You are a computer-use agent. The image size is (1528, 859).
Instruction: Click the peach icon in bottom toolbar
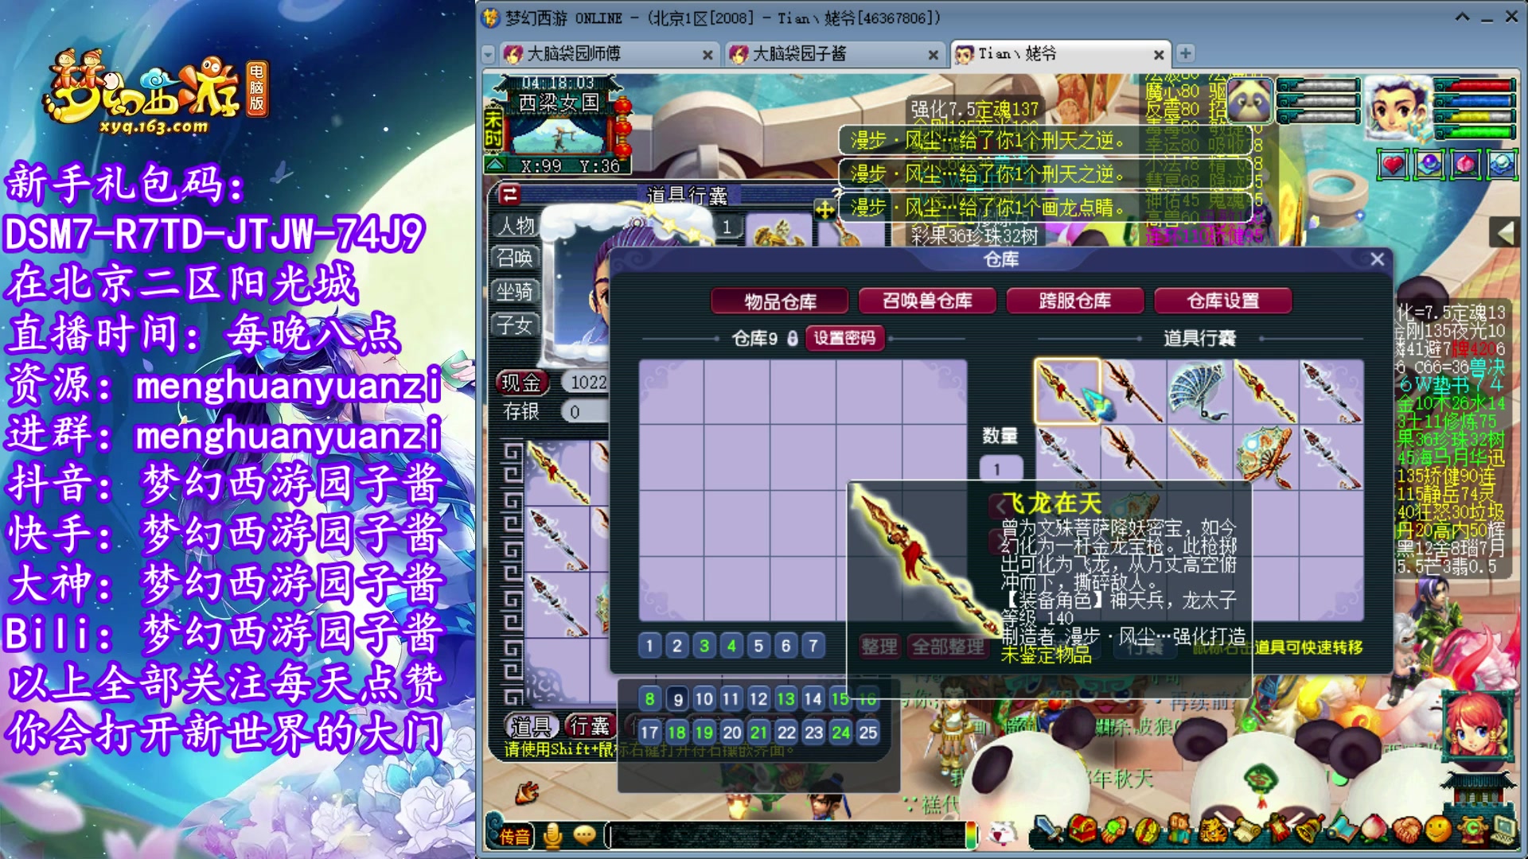[x=1374, y=829]
